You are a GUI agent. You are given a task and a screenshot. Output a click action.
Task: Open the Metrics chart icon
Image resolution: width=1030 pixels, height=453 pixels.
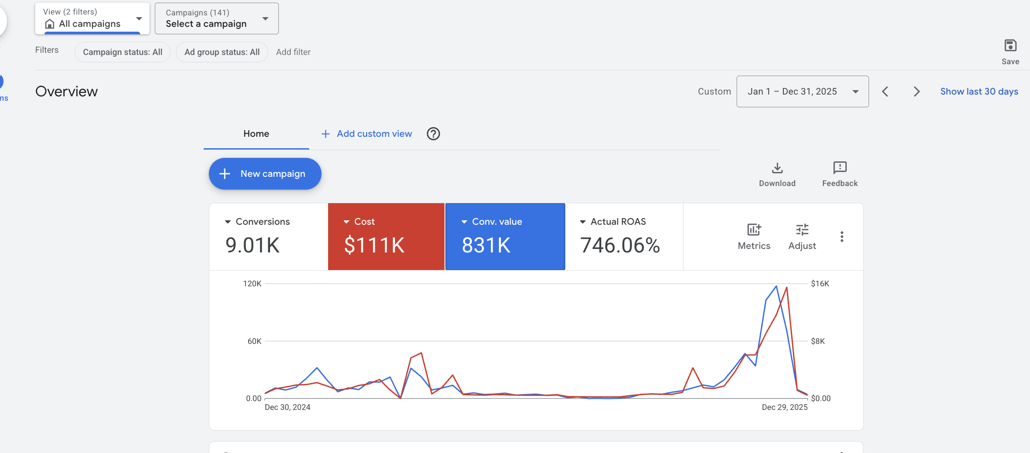pyautogui.click(x=754, y=230)
